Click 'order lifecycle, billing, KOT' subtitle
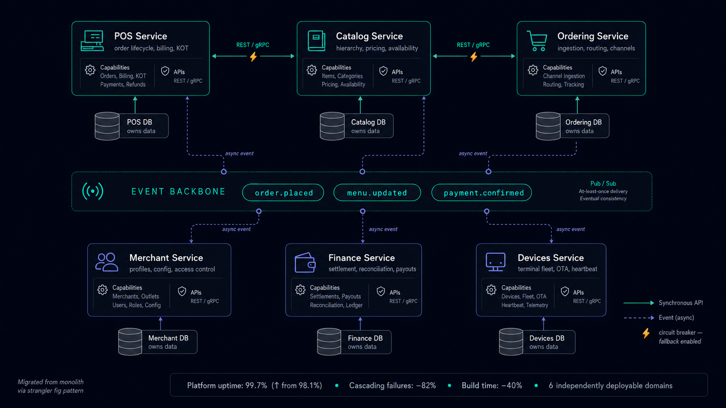Viewport: 726px width, 408px height. (x=151, y=48)
